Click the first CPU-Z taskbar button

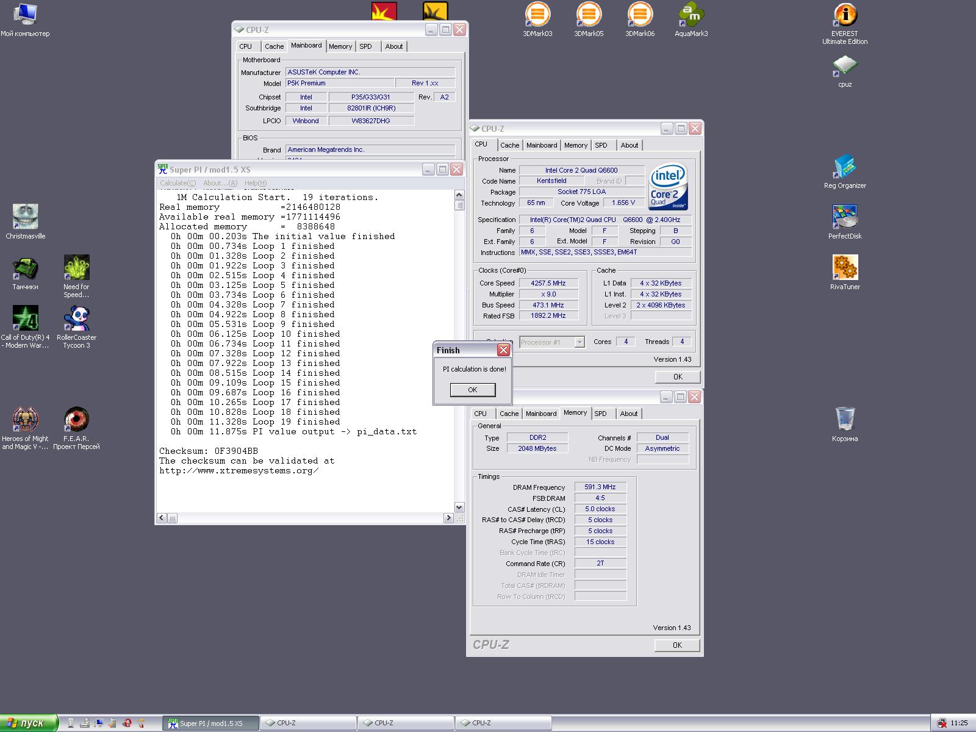(309, 723)
